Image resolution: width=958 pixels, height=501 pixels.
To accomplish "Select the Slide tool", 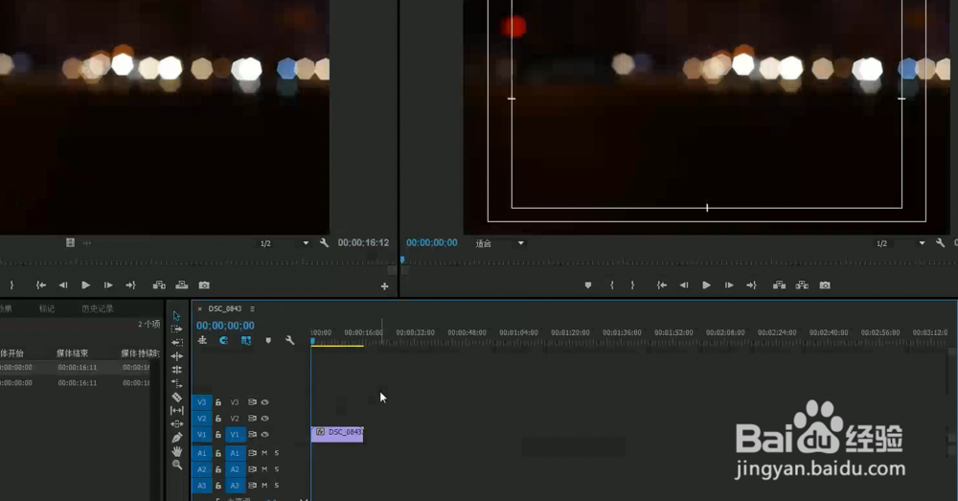I will tap(176, 424).
